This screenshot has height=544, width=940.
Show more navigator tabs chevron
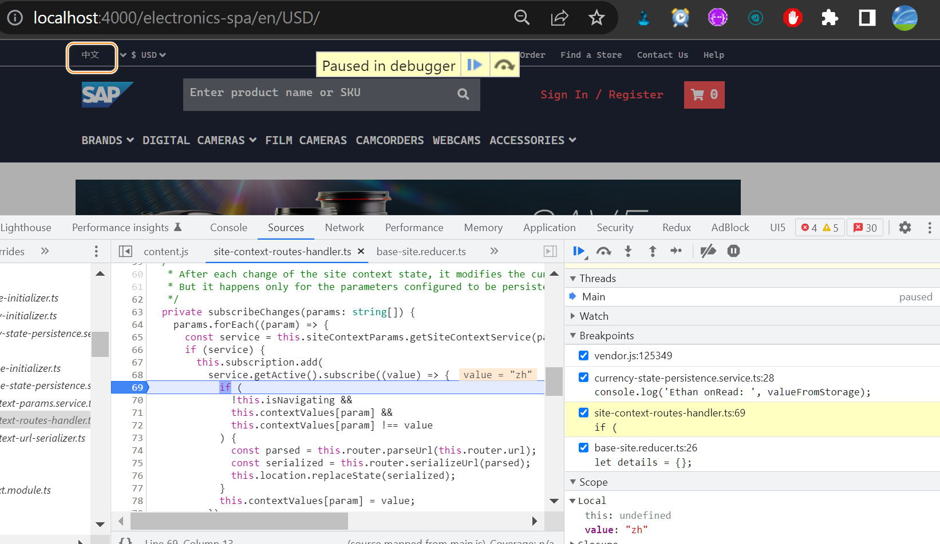click(x=45, y=251)
